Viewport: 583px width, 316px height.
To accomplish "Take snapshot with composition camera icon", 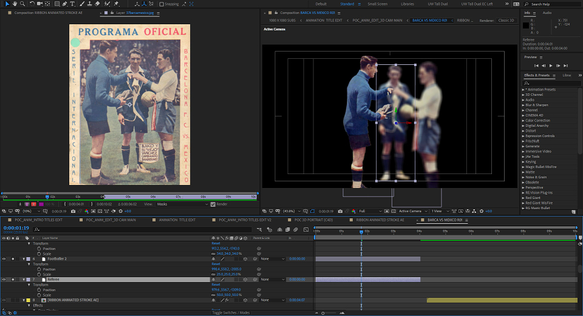I will coord(340,211).
